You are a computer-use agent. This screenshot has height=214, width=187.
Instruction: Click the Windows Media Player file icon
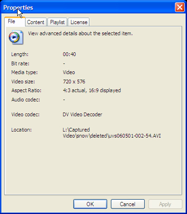coord(16,37)
